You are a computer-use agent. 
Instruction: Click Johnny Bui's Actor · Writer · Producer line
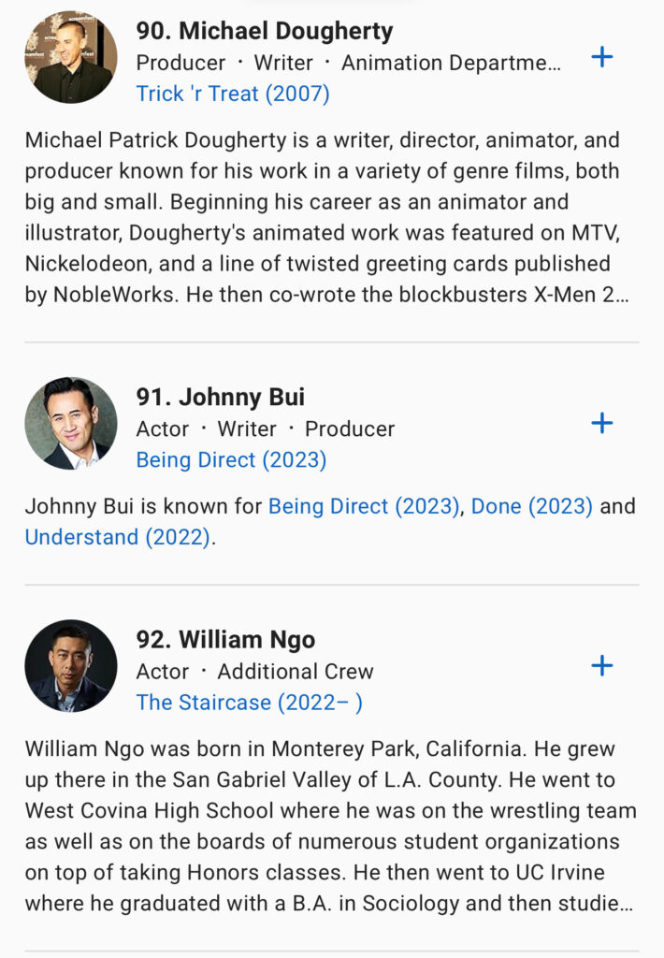(x=266, y=428)
